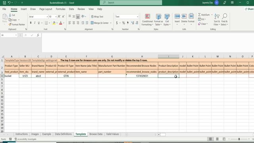Open Cell Styles gallery
This screenshot has width=254, height=143.
pyautogui.click(x=167, y=19)
